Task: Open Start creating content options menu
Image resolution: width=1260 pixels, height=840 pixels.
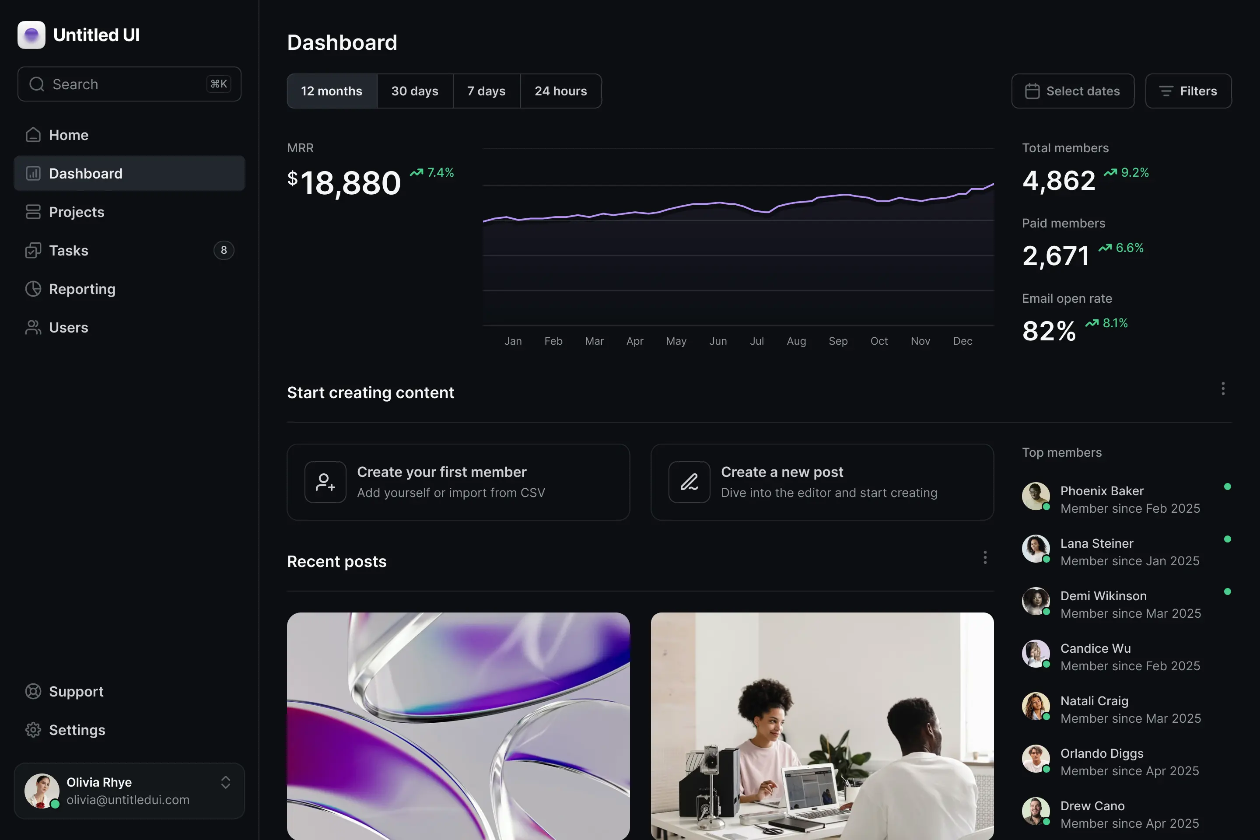Action: [1223, 388]
